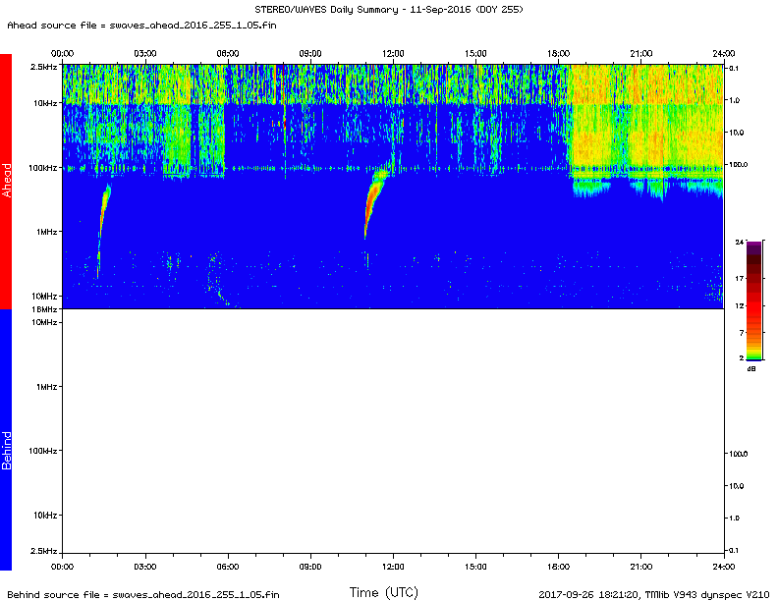This screenshot has height=601, width=778.
Task: Click the 100kHz label in Behind panel
Action: coord(42,451)
